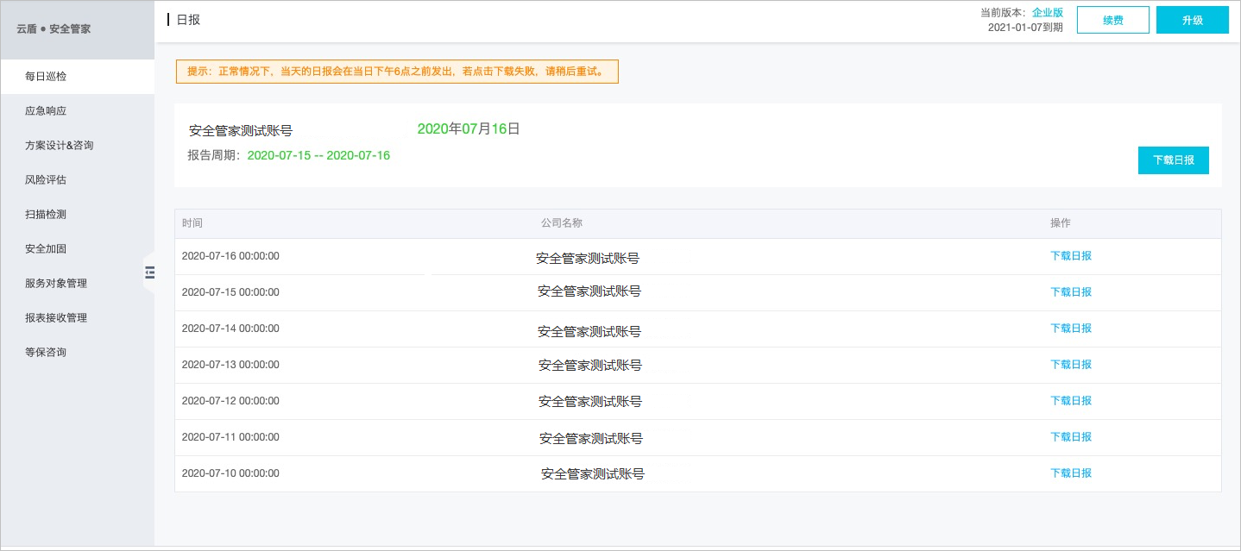Download the 2020-07-11 daily report
The image size is (1241, 551).
tap(1071, 436)
